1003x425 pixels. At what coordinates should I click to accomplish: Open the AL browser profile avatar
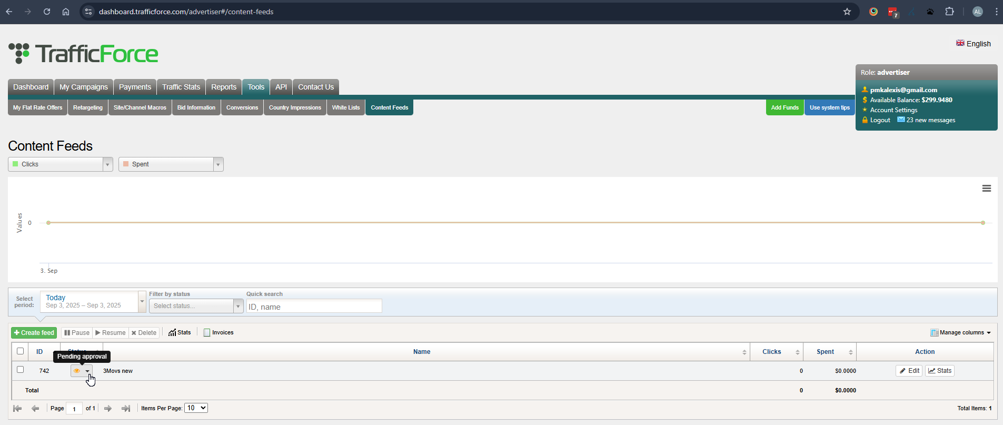coord(978,12)
